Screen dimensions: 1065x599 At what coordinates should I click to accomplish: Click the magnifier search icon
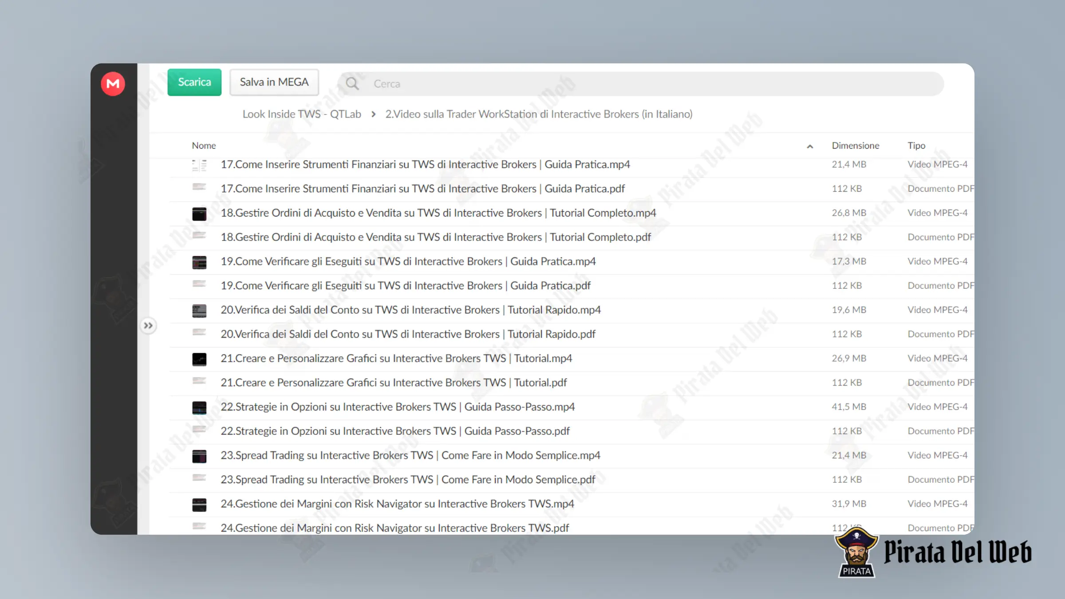click(x=352, y=83)
